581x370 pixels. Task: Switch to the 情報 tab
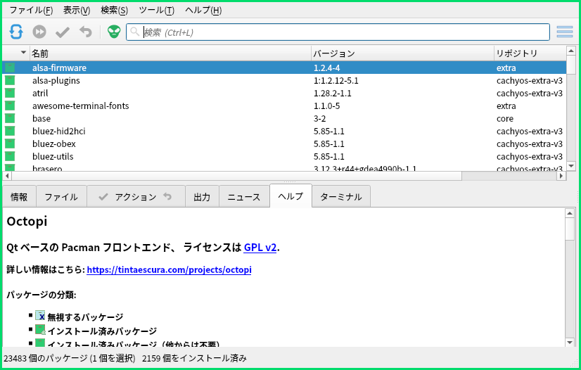coord(19,197)
